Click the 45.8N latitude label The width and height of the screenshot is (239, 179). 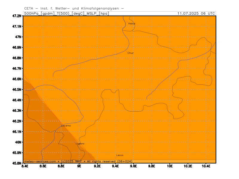point(17,163)
